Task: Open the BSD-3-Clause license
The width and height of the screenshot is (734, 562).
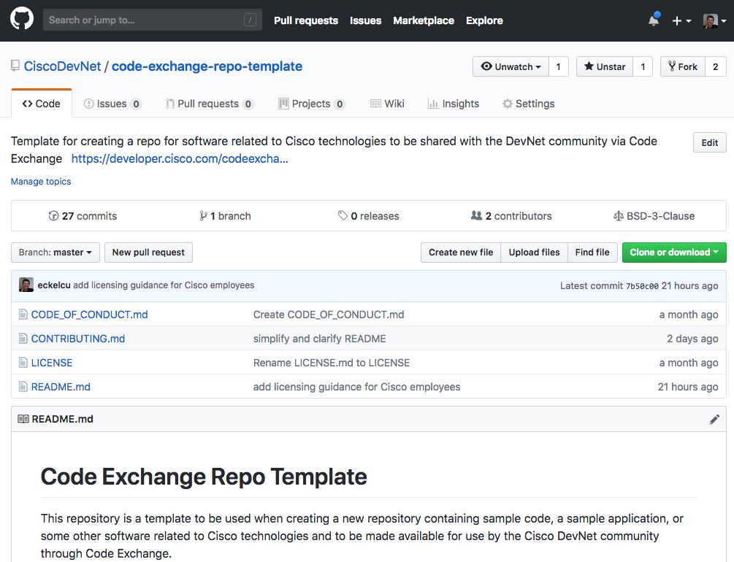Action: click(654, 216)
